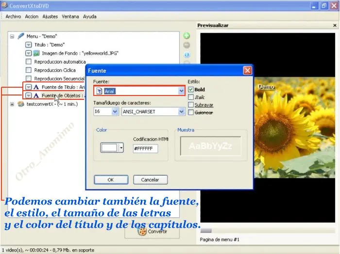Image resolution: width=340 pixels, height=254 pixels.
Task: Select the Menu - "Demo" tree row
Action: pos(42,36)
